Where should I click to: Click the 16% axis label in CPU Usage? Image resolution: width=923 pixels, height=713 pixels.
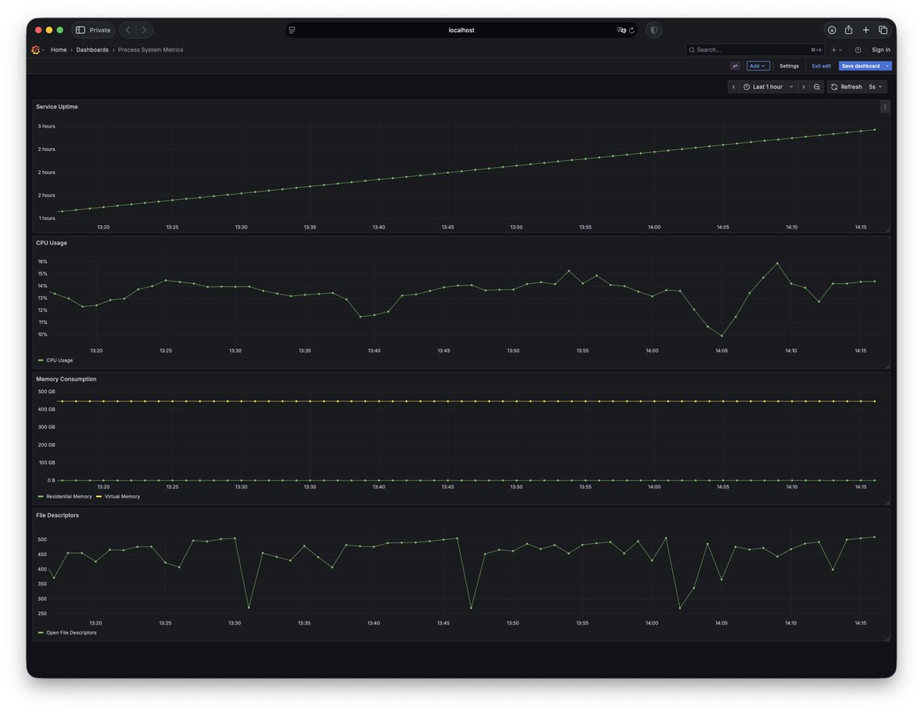42,262
